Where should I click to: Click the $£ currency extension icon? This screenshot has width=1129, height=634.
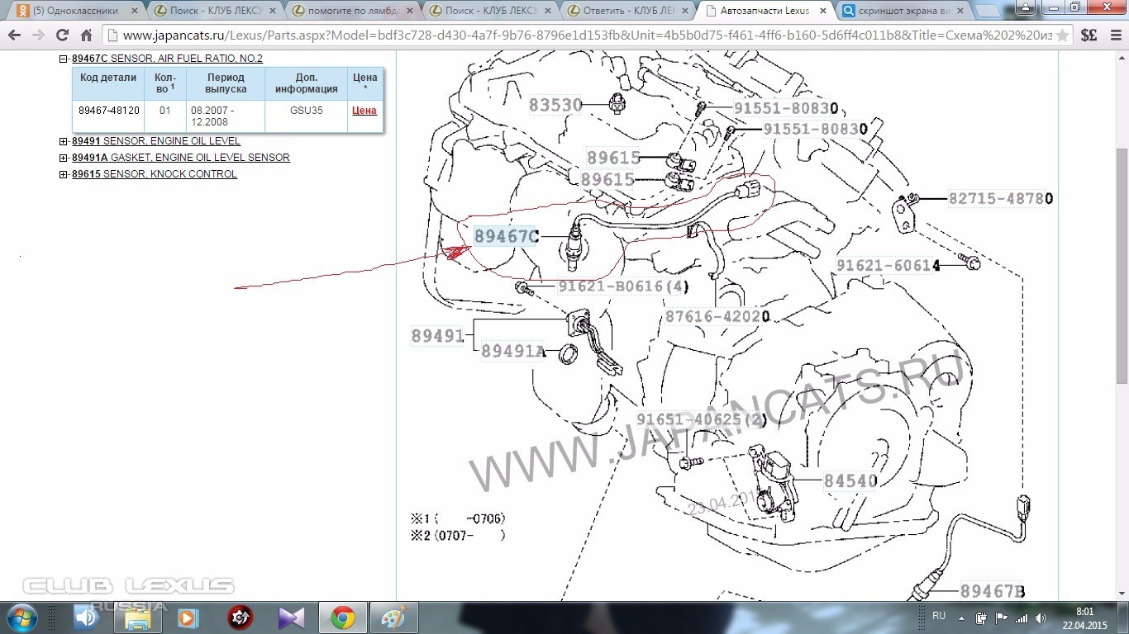click(x=1089, y=35)
